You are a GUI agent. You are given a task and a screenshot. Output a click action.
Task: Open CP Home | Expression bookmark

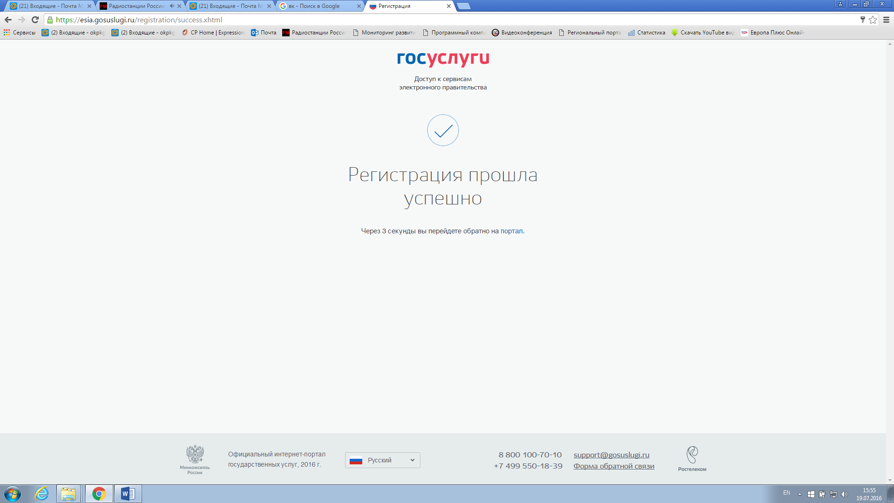213,33
